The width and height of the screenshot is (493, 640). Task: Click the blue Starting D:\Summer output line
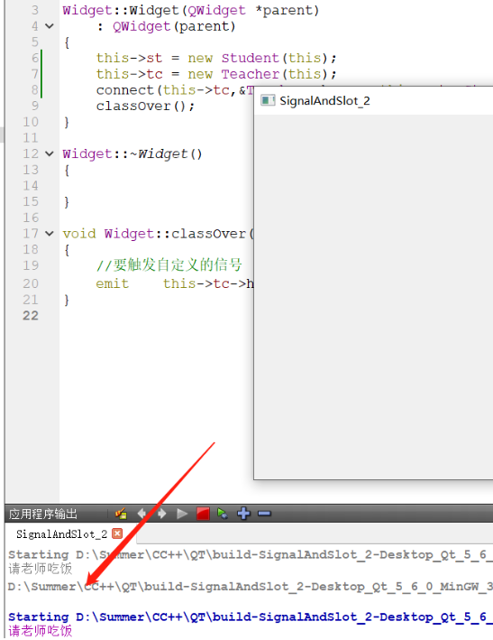click(x=251, y=617)
